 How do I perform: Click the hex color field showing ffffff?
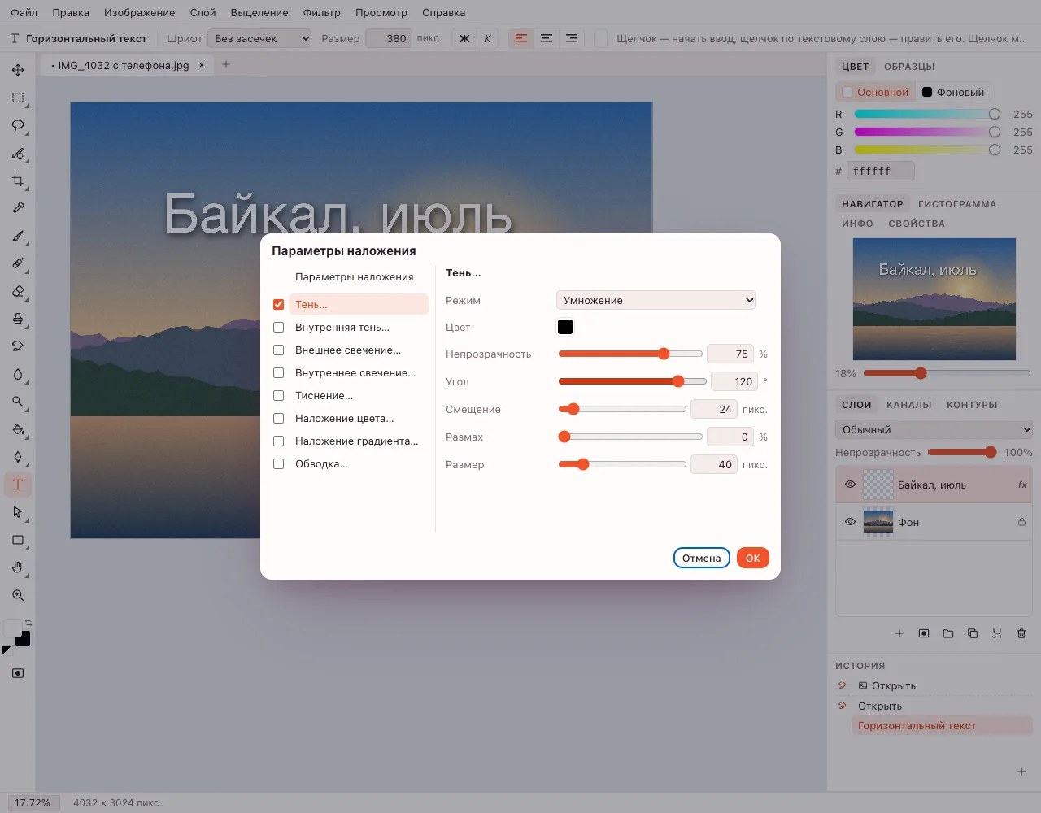point(880,171)
